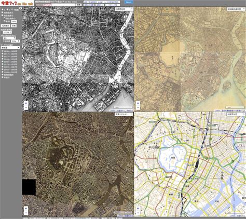
Task: Click the GPS button
Action: [14, 21]
